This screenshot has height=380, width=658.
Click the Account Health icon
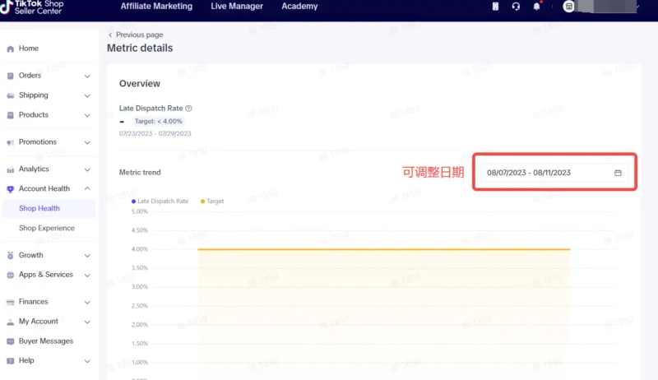coord(11,189)
